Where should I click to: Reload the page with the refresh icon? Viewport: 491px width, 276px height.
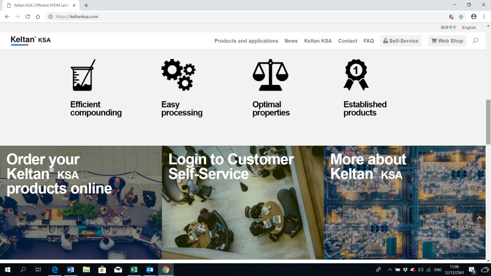click(27, 17)
